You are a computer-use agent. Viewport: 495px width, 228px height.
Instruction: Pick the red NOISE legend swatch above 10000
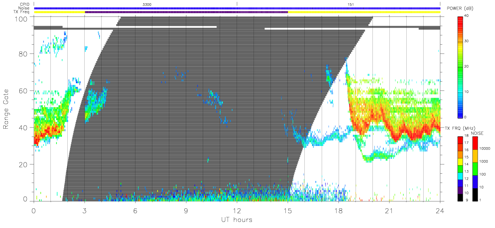(474, 143)
